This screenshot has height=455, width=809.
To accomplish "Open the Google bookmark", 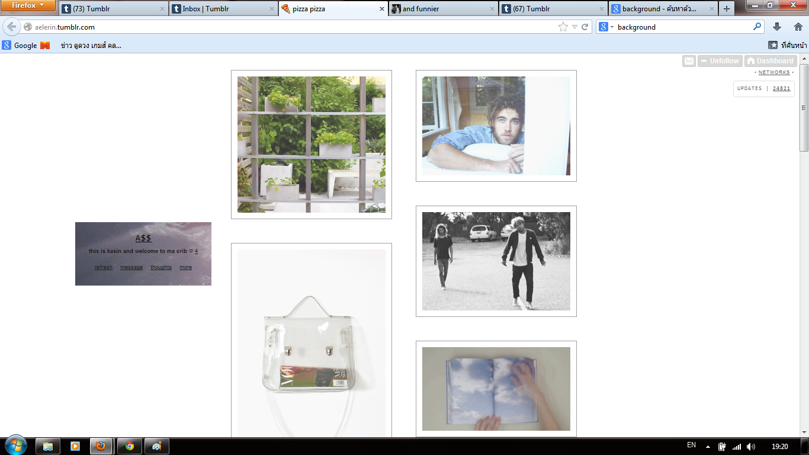I will [20, 45].
